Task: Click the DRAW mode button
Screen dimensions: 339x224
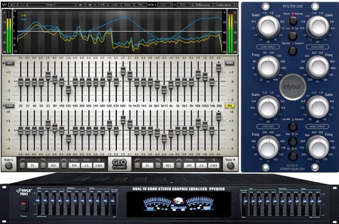Action: click(x=230, y=63)
